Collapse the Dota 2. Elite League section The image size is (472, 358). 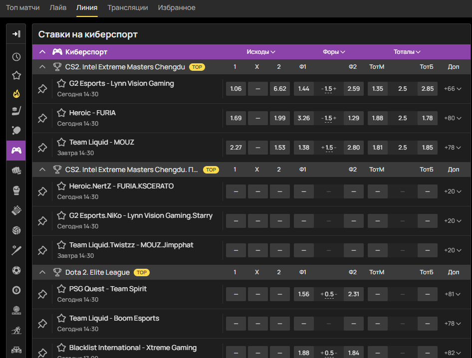point(42,272)
